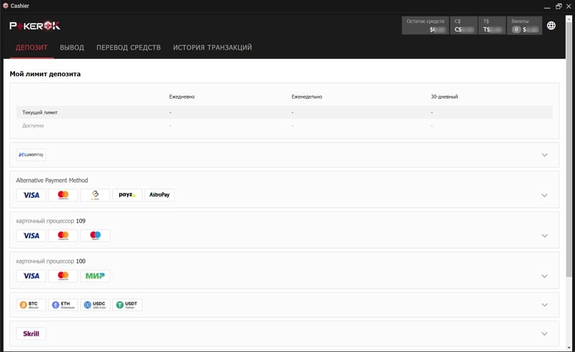Select the Maestro icon in processor 109
Image resolution: width=575 pixels, height=352 pixels.
click(95, 235)
